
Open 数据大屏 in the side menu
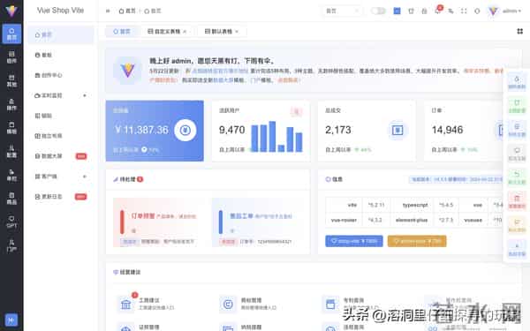(60, 156)
